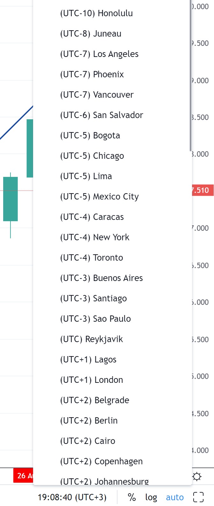Image resolution: width=214 pixels, height=506 pixels.
Task: Enable logarithmic scale via the log control
Action: coord(151,497)
